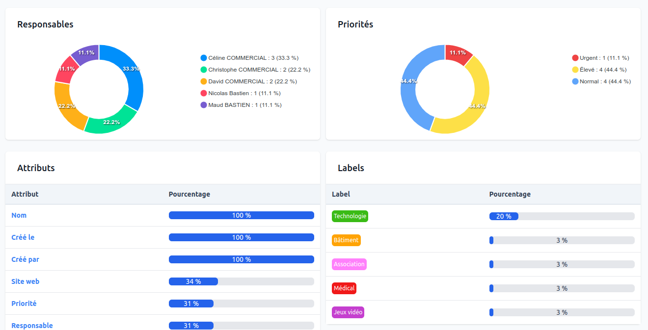Open the Responsable attribute link

32,326
